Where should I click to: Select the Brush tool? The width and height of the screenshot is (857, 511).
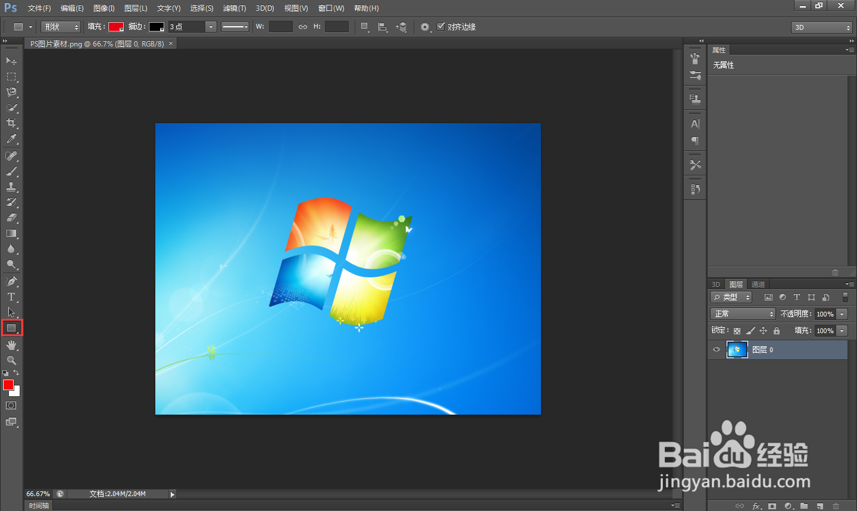(x=11, y=171)
